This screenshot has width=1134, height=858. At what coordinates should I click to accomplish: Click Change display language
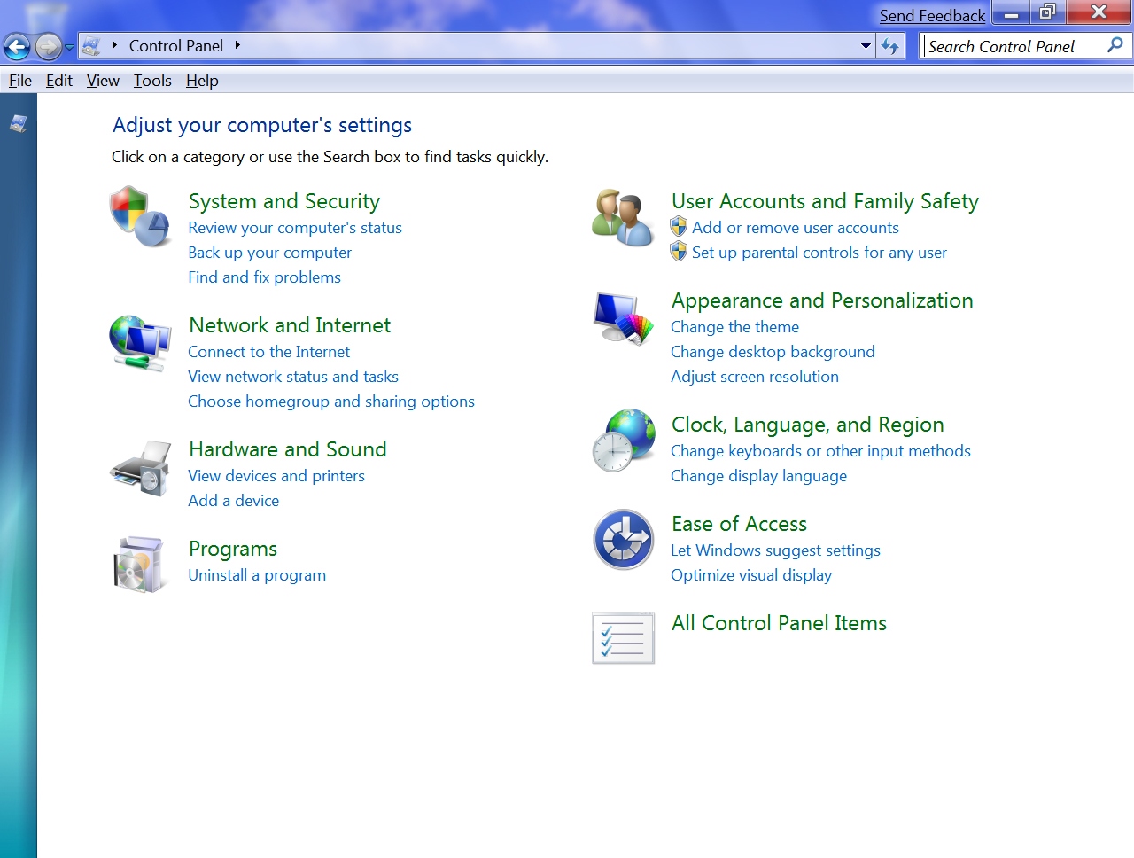758,476
